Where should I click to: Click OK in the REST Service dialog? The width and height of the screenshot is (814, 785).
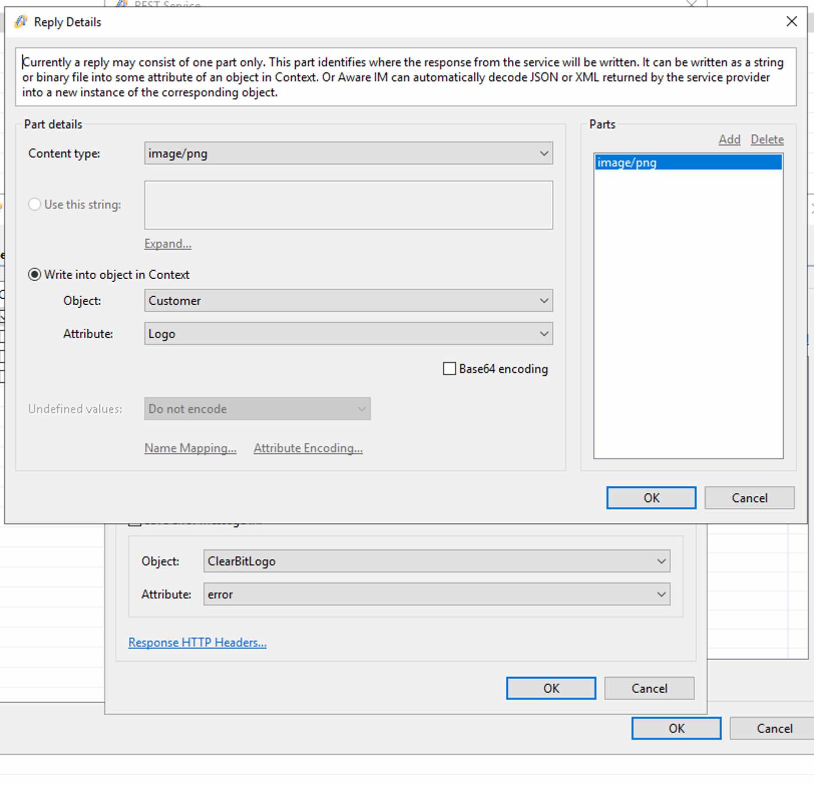click(x=551, y=688)
